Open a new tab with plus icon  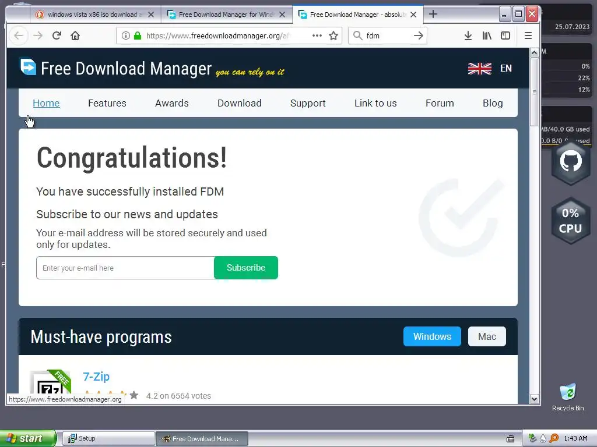coord(433,15)
